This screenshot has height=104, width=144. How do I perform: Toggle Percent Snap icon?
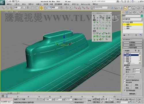(84, 8)
